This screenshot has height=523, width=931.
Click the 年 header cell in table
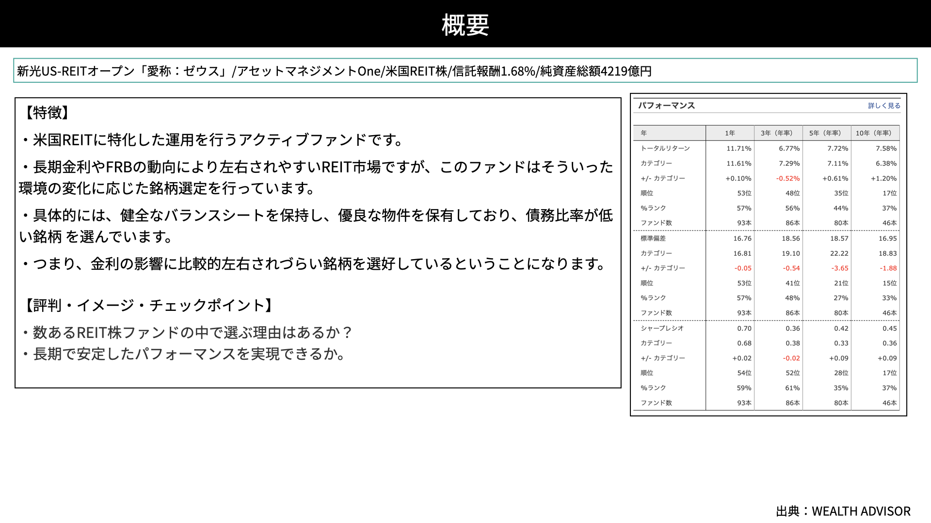coord(669,133)
